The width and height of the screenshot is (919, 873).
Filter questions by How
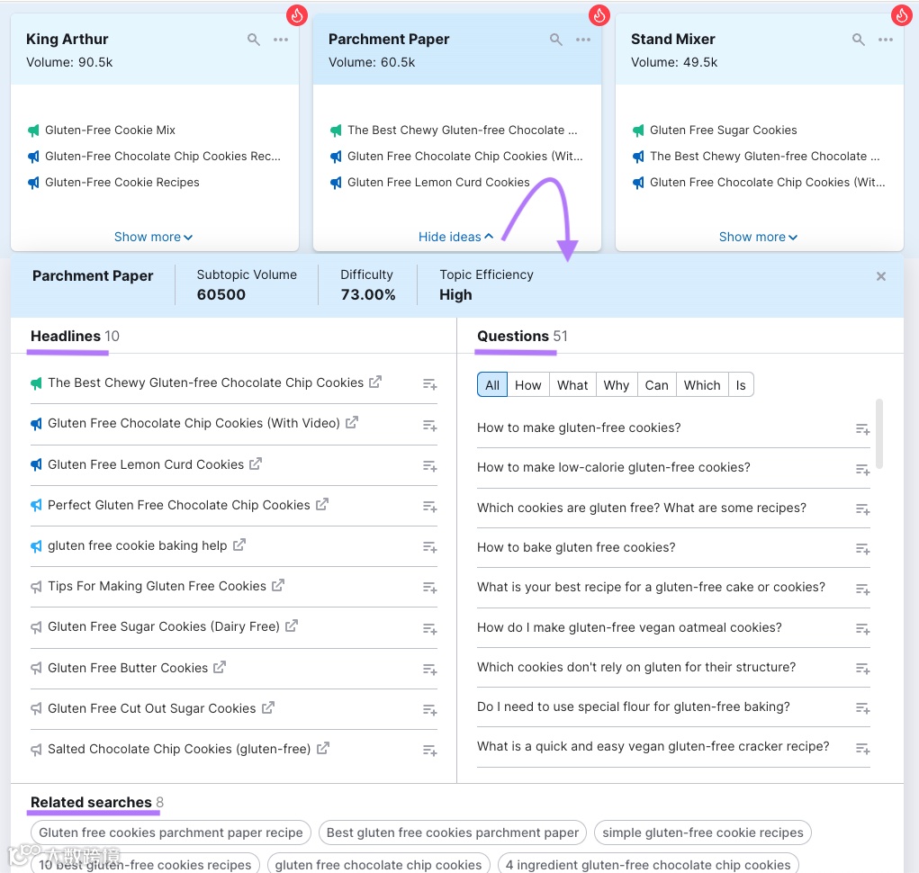point(528,385)
